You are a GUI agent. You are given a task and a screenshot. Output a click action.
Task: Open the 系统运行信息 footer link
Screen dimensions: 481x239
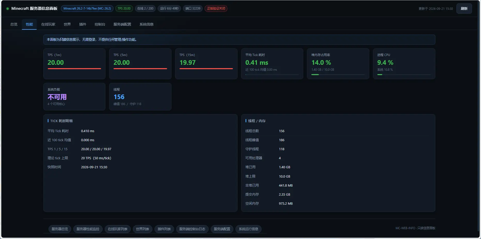pyautogui.click(x=248, y=229)
